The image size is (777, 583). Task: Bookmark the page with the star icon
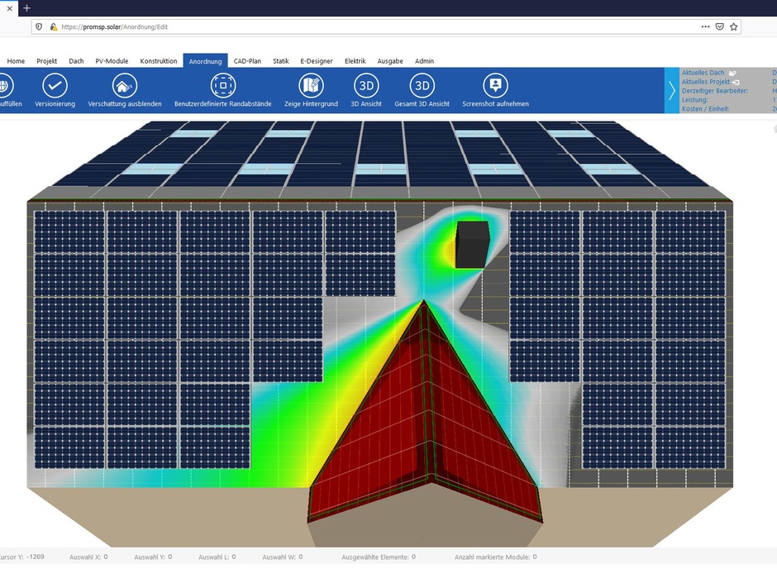733,26
